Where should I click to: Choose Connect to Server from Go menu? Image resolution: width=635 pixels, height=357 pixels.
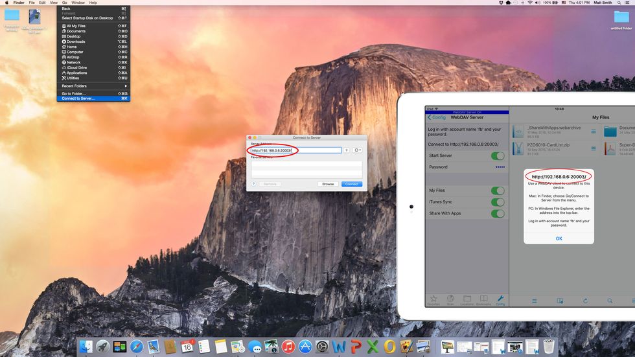pyautogui.click(x=78, y=98)
